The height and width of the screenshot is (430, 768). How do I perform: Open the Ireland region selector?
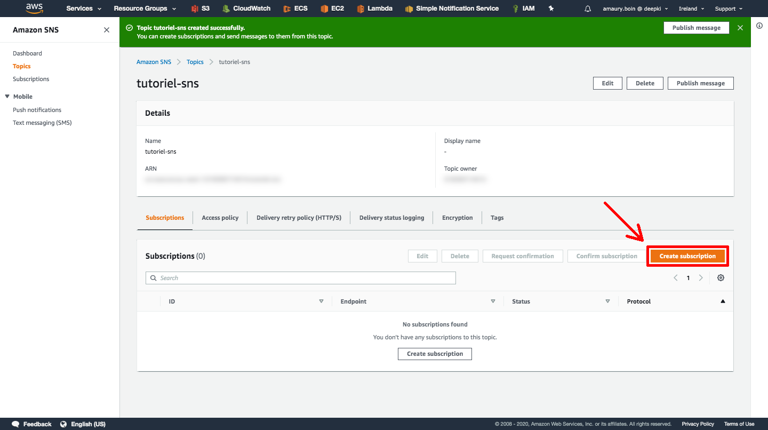pyautogui.click(x=692, y=9)
